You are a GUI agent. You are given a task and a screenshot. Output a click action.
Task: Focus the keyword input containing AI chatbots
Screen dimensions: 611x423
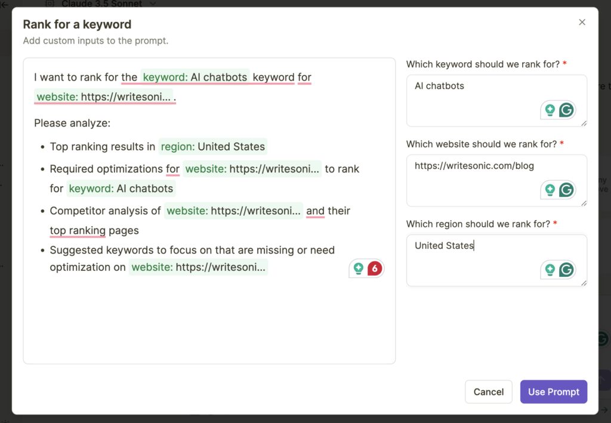(x=496, y=100)
